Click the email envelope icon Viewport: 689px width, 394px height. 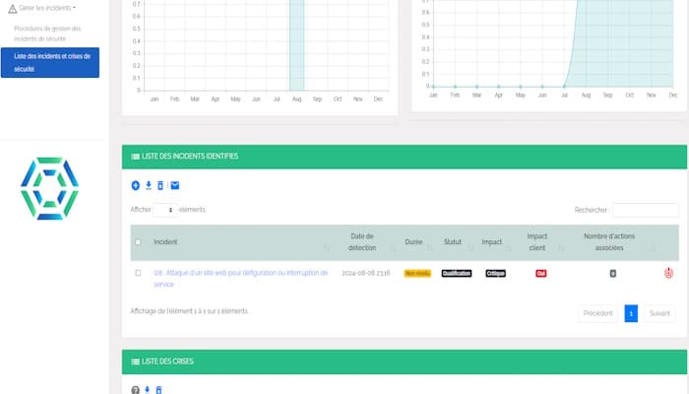coord(175,185)
